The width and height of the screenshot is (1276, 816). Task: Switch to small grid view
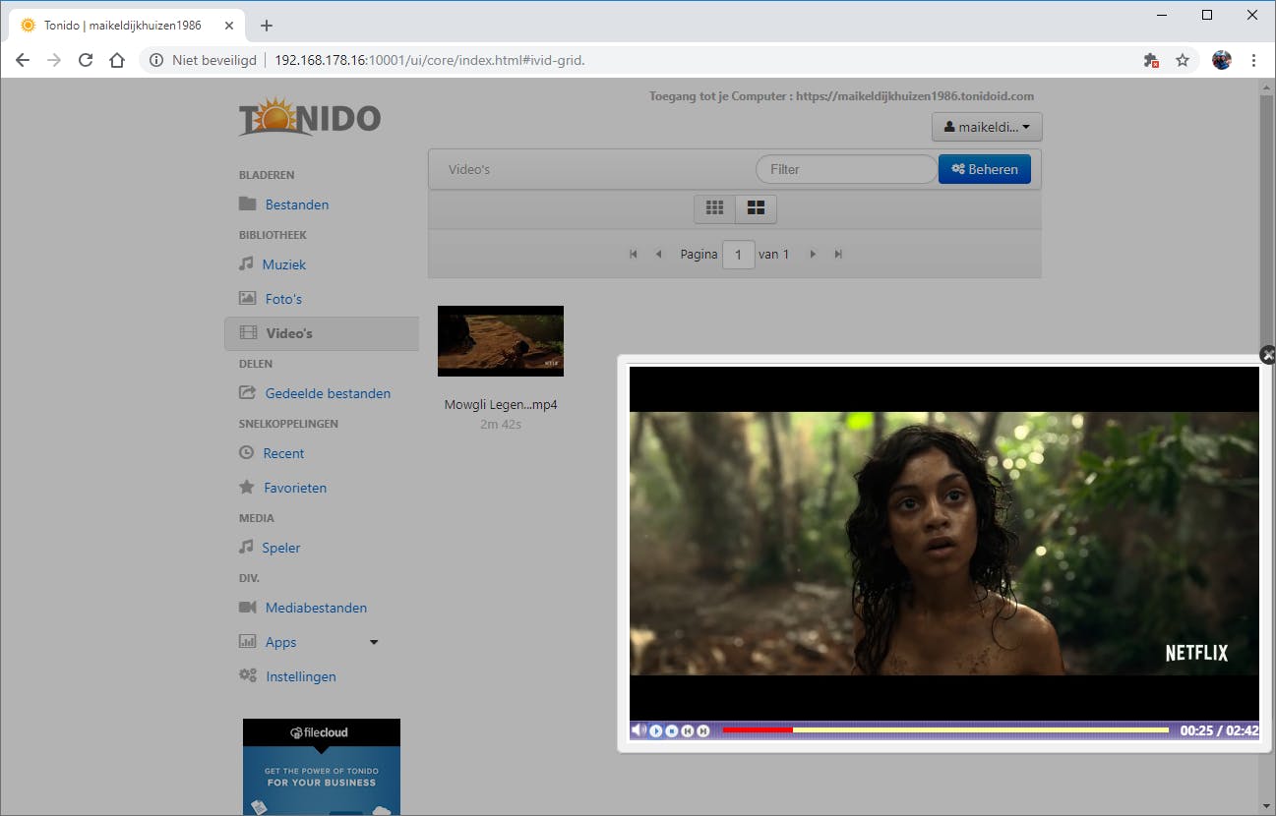(x=715, y=208)
